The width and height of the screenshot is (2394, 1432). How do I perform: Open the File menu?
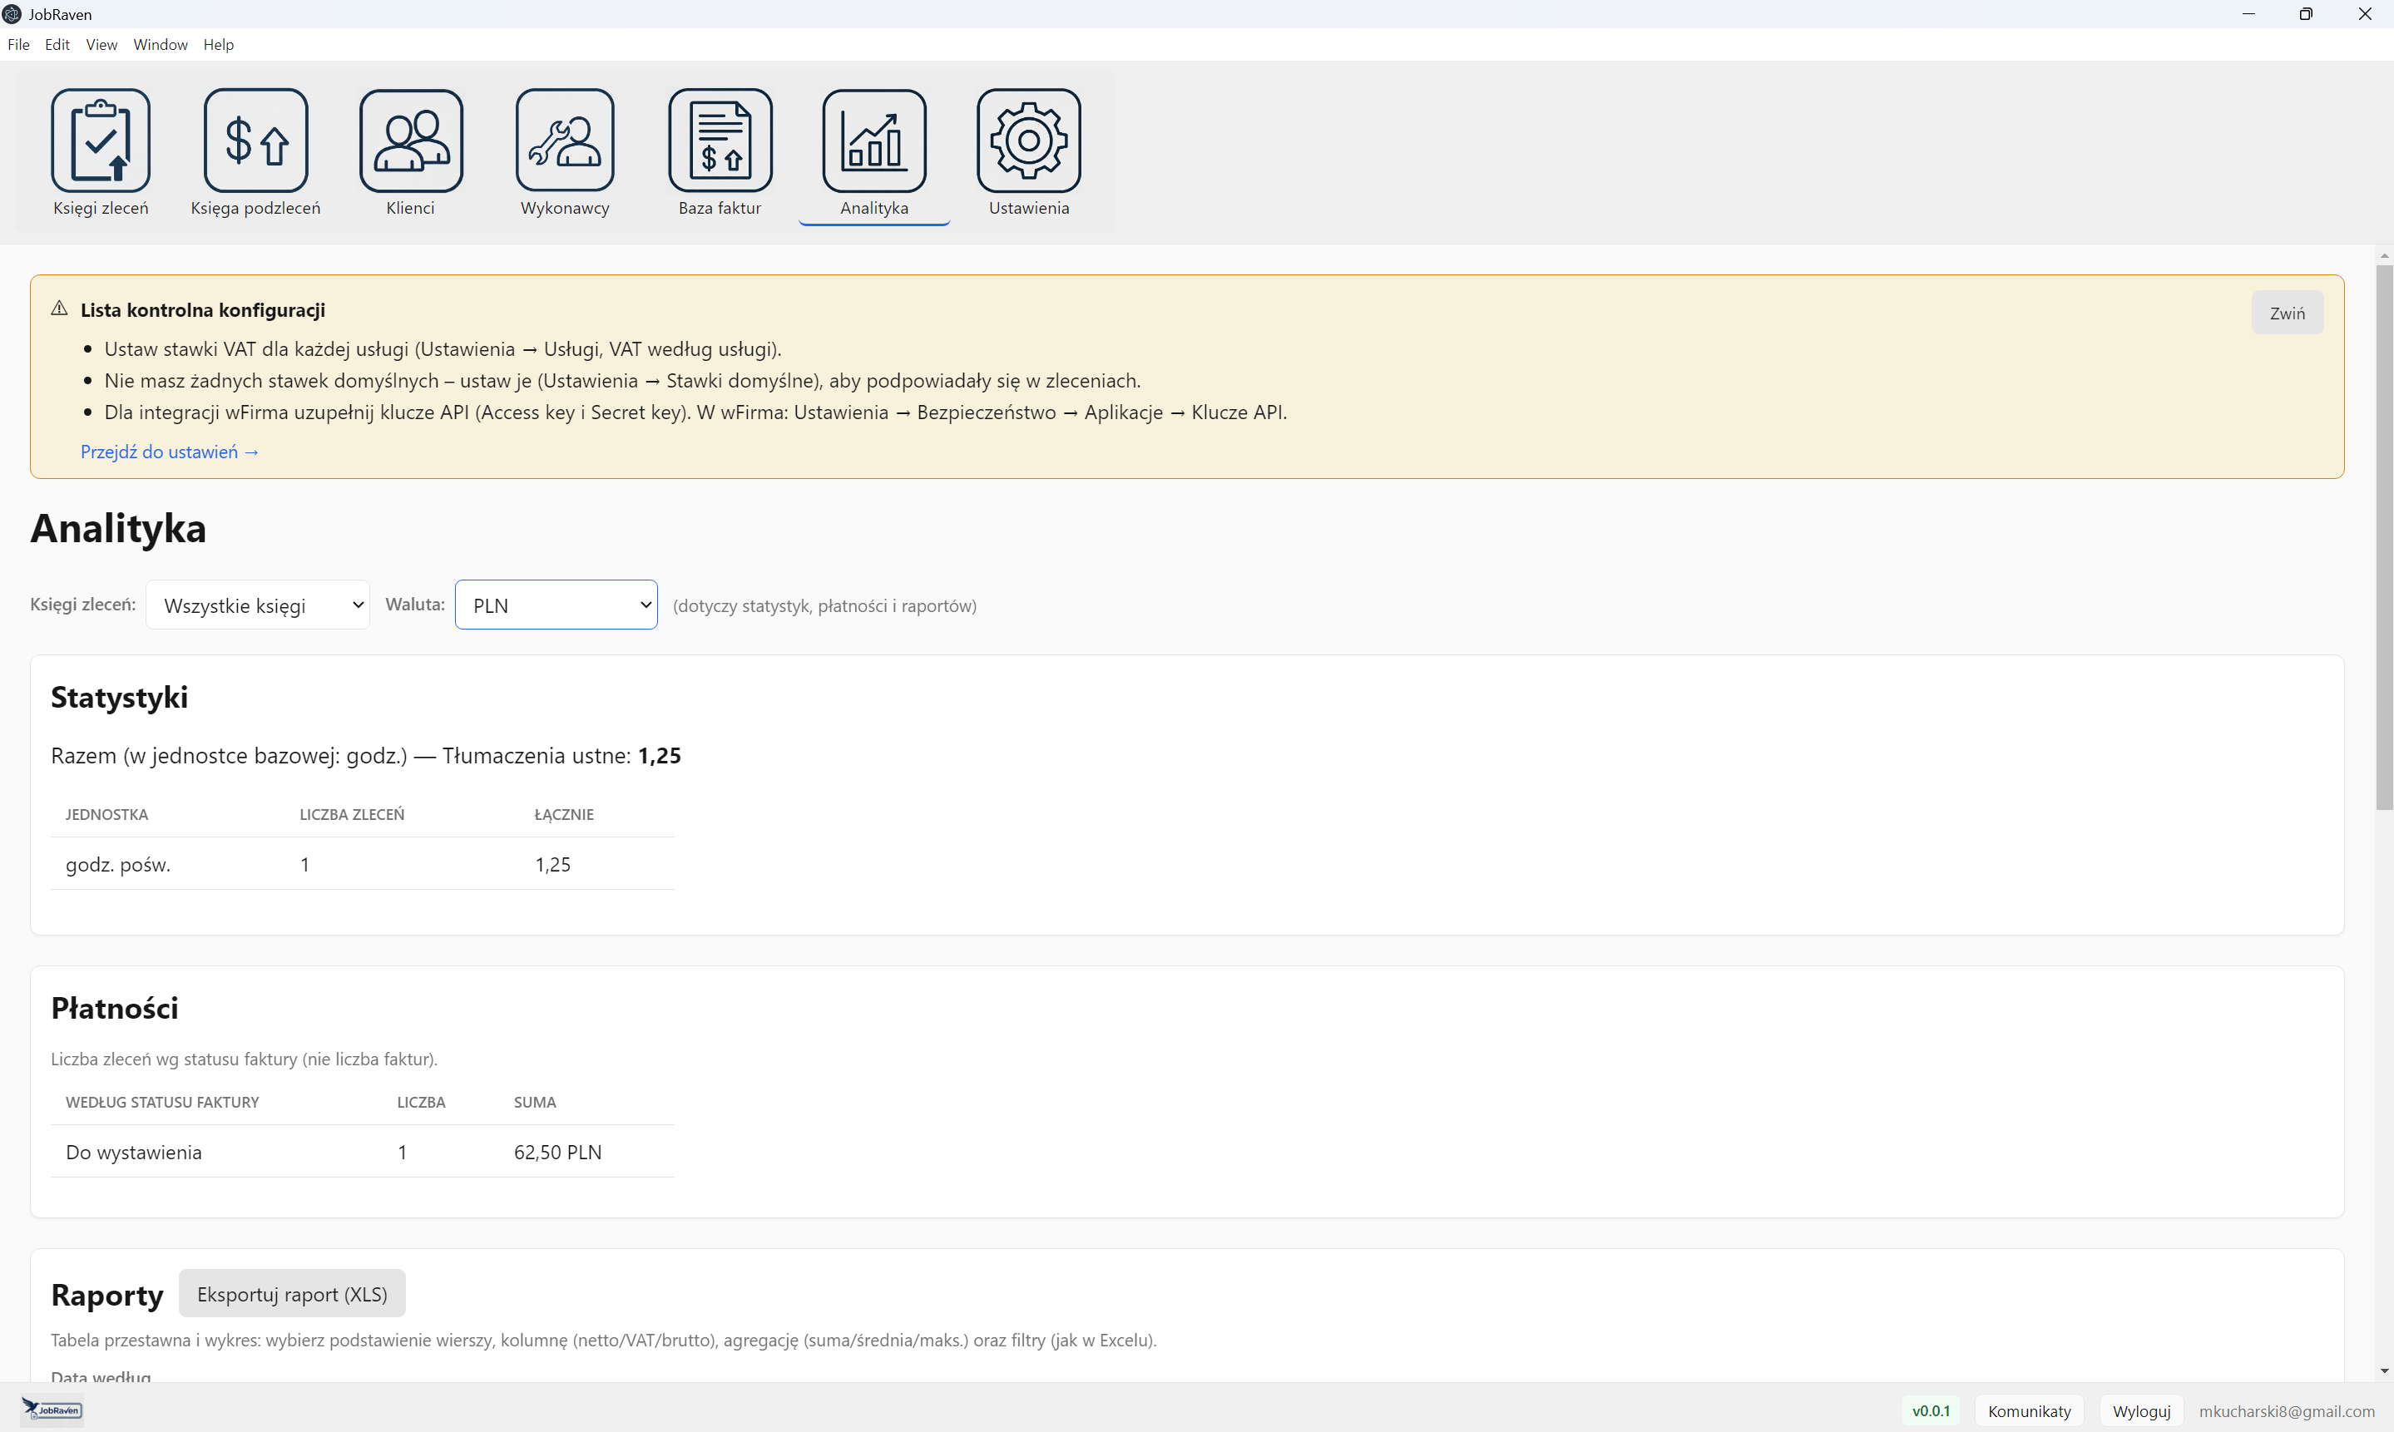click(18, 44)
